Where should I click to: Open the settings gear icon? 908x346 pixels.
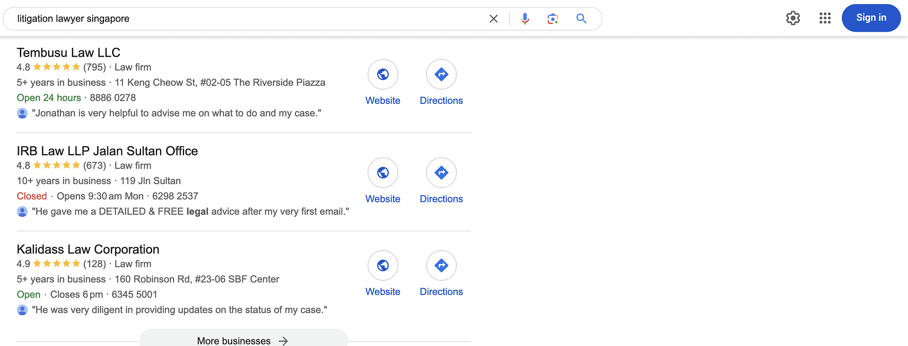coord(793,18)
